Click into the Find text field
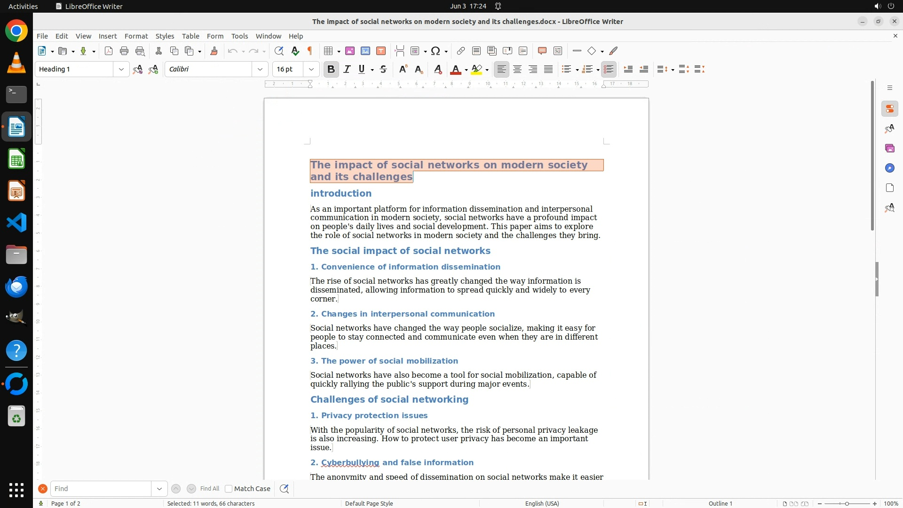Viewport: 903px width, 508px height. coord(101,489)
